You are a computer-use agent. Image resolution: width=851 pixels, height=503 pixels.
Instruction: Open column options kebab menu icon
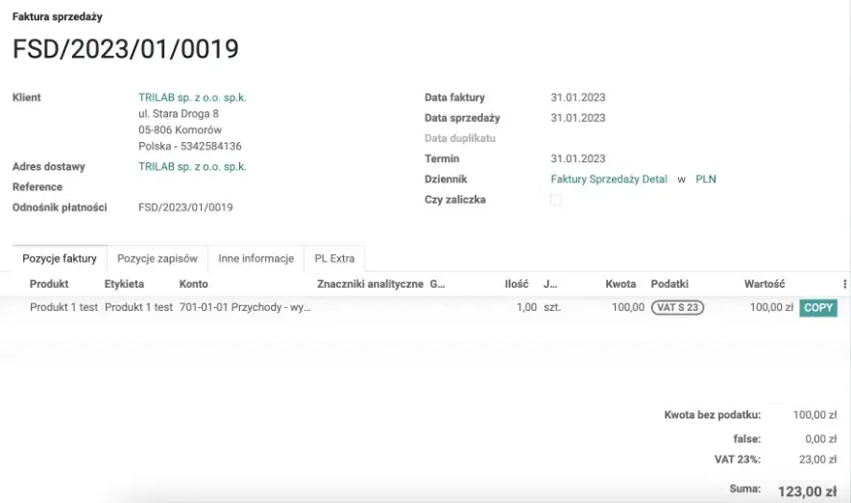pyautogui.click(x=844, y=284)
